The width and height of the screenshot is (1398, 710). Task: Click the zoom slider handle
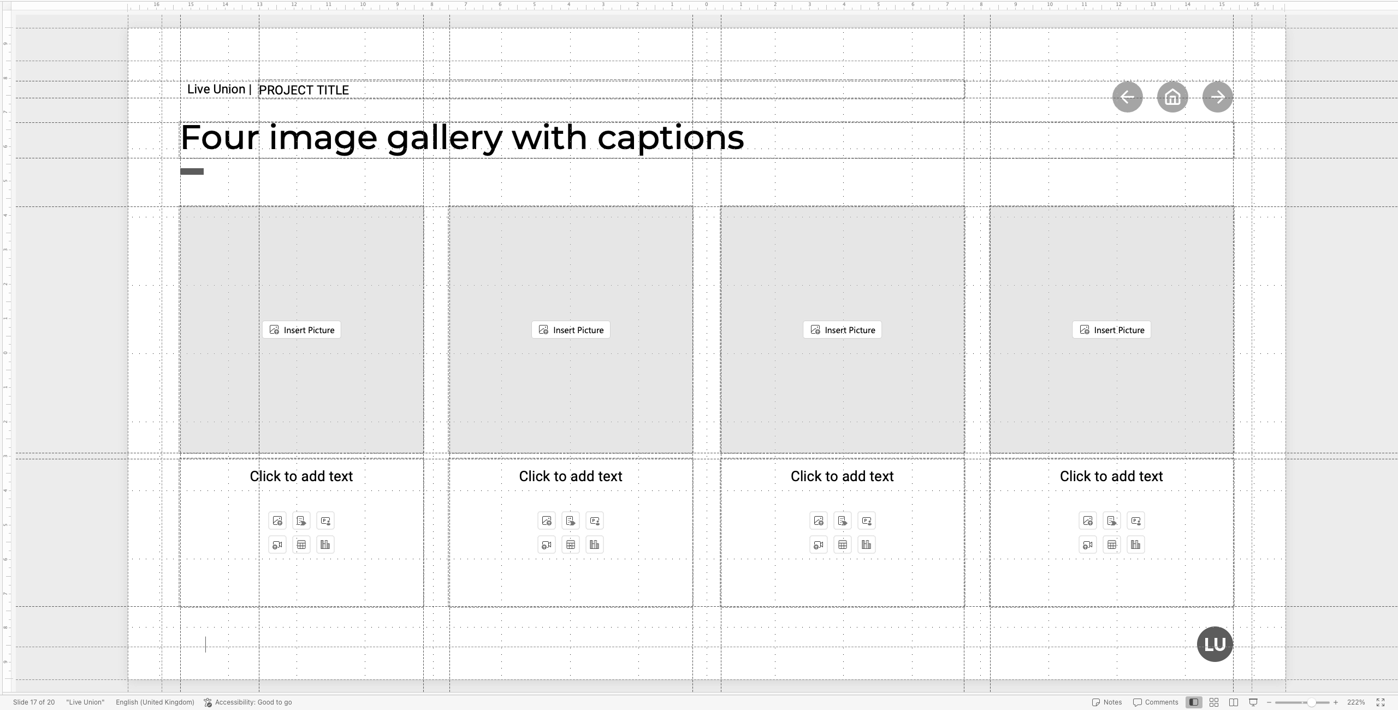point(1311,702)
